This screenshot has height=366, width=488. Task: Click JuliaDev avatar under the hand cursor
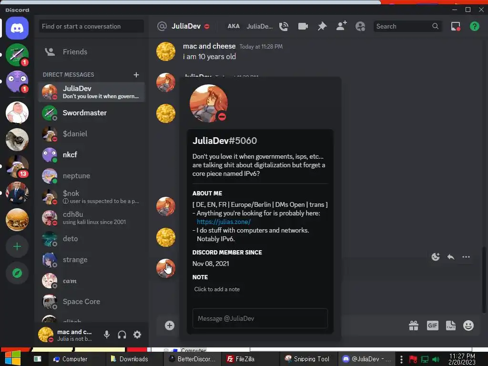click(165, 268)
